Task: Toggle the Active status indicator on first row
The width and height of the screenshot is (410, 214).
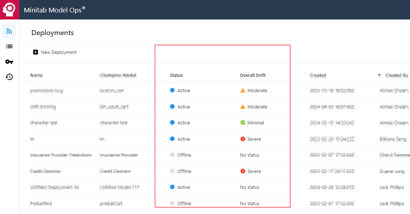Action: click(x=172, y=90)
